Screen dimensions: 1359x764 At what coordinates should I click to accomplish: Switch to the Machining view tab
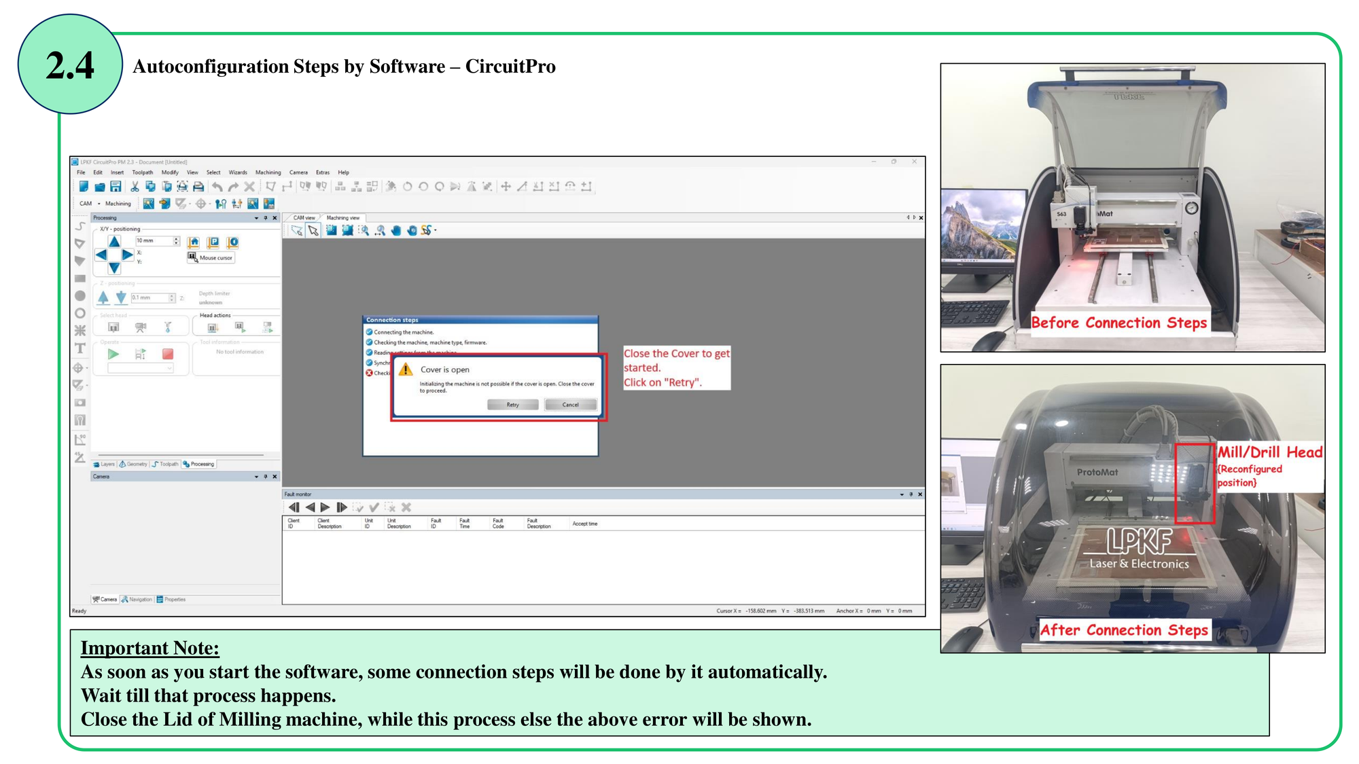pos(343,218)
